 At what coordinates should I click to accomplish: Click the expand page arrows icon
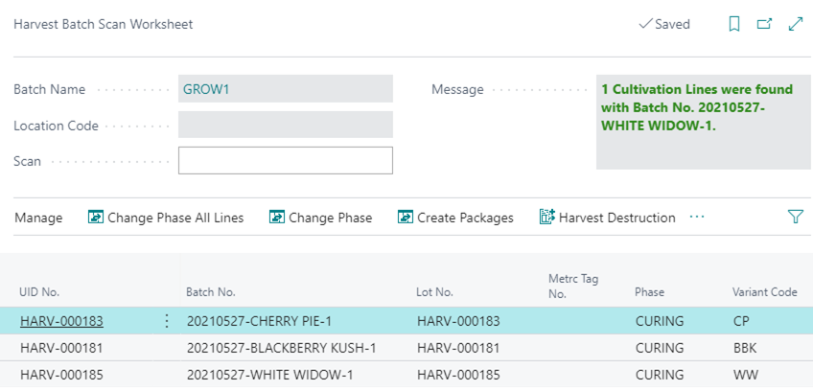795,25
